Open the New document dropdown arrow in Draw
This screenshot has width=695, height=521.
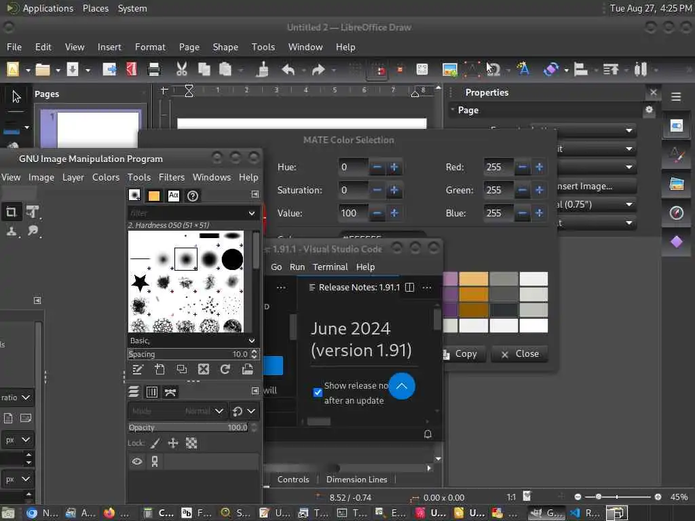coord(27,70)
